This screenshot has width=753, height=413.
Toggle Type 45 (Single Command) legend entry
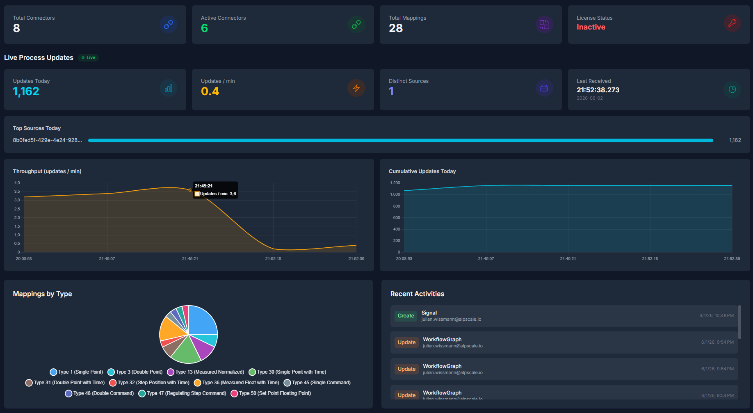317,383
